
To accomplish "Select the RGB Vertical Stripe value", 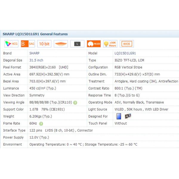I will click(128, 67).
